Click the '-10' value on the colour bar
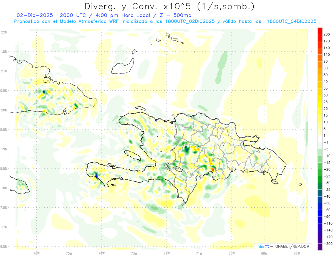The image size is (333, 257). 327,156
